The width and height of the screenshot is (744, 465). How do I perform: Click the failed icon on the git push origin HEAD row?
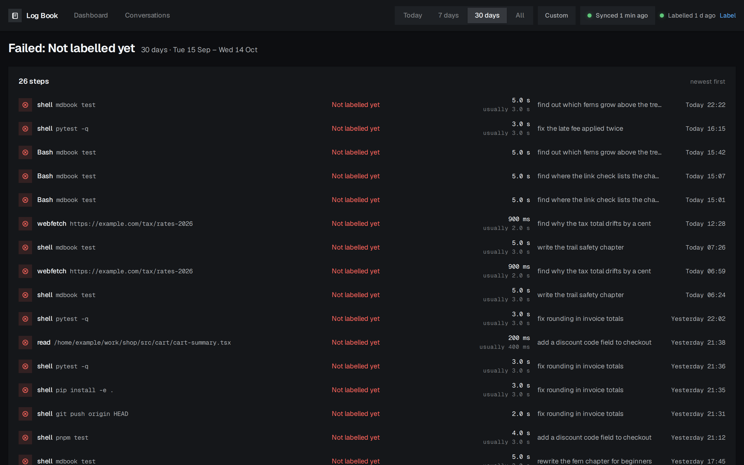click(25, 414)
